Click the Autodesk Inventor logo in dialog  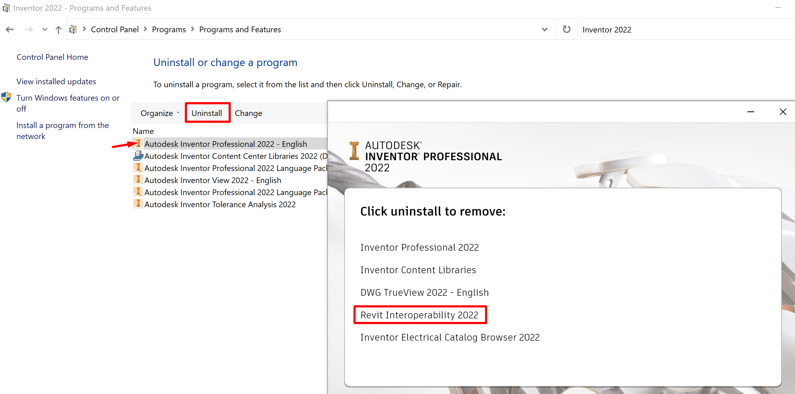point(354,151)
